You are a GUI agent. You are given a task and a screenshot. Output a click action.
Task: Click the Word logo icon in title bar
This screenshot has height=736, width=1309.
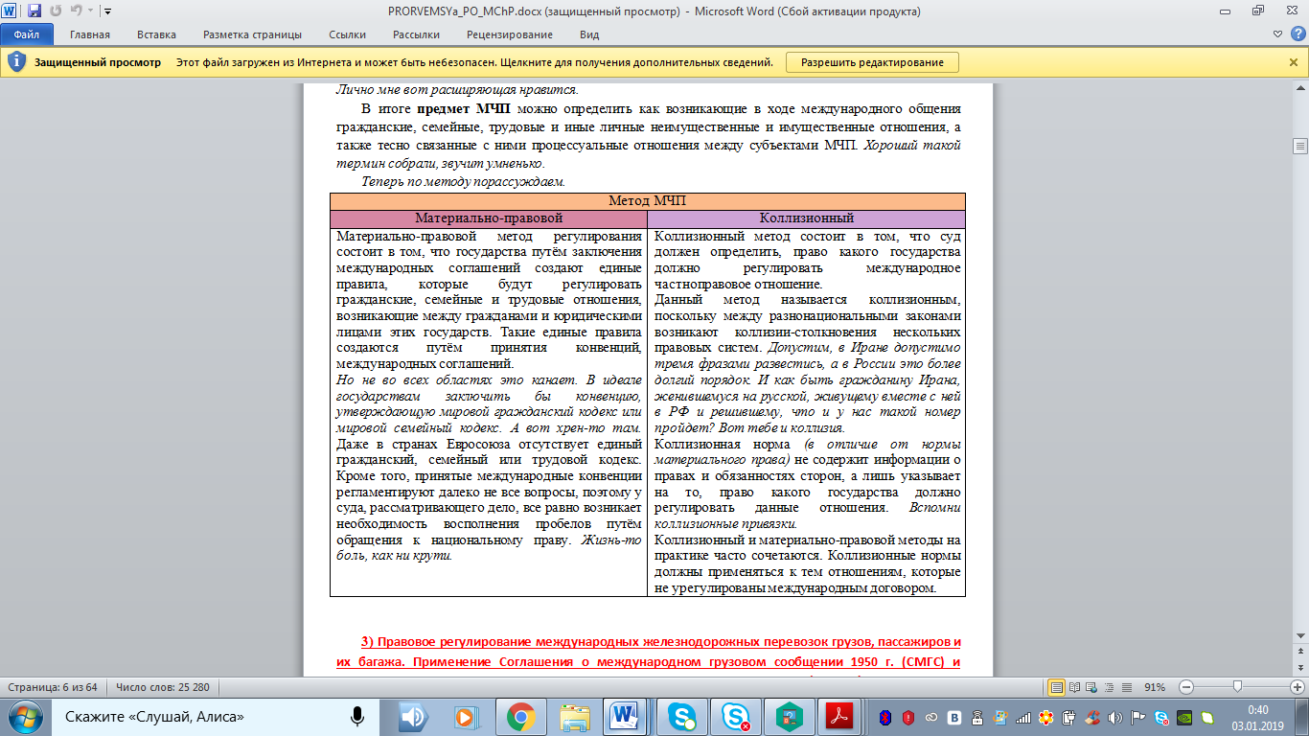coord(11,11)
